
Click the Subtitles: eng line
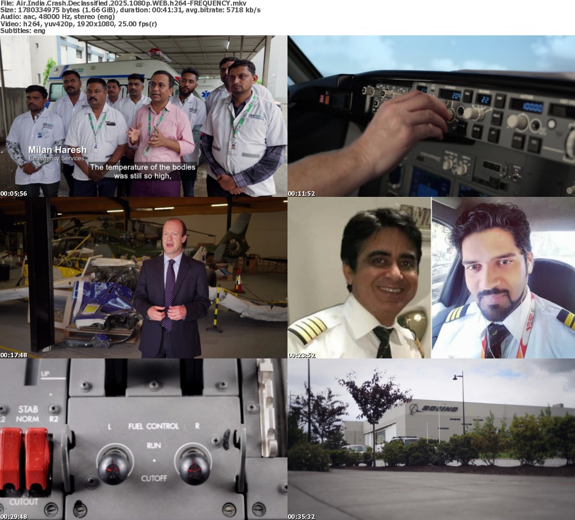tap(23, 30)
